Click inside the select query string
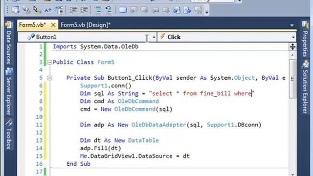Screen dimensions: 313x176 click(x=201, y=93)
